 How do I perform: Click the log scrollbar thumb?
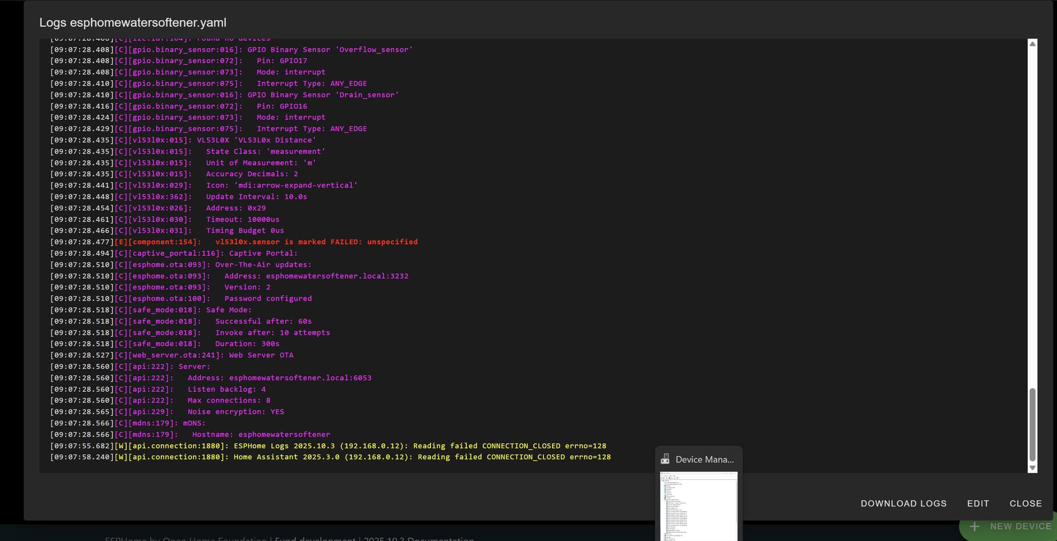click(x=1032, y=424)
